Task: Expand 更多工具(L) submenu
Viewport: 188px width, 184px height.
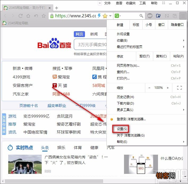Action: pos(147,110)
